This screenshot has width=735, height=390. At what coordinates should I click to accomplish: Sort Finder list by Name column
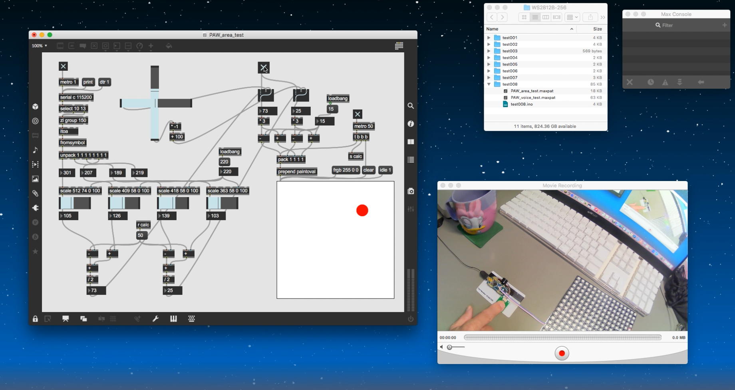(x=530, y=29)
